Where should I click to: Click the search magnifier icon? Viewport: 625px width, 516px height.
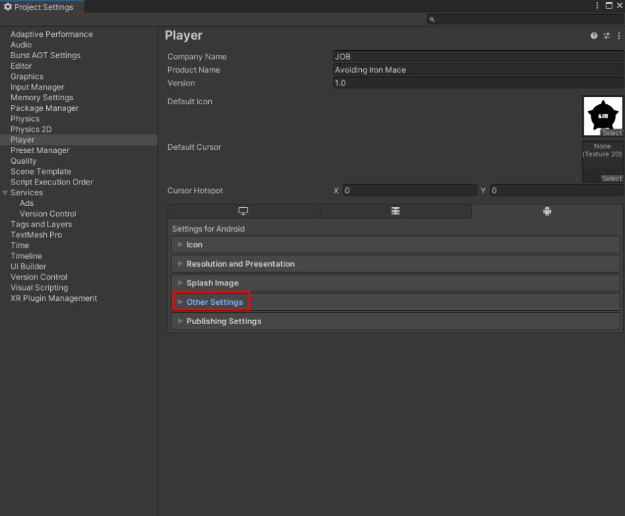432,19
